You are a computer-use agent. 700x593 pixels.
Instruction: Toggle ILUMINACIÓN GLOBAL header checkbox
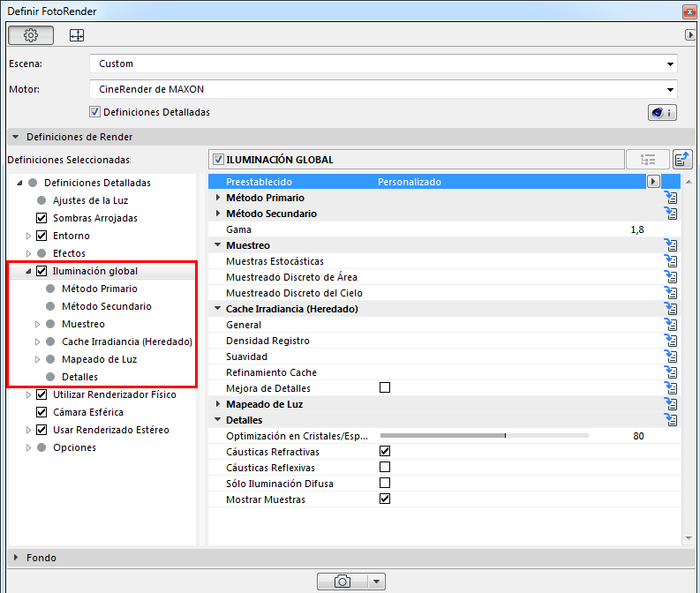(x=218, y=160)
